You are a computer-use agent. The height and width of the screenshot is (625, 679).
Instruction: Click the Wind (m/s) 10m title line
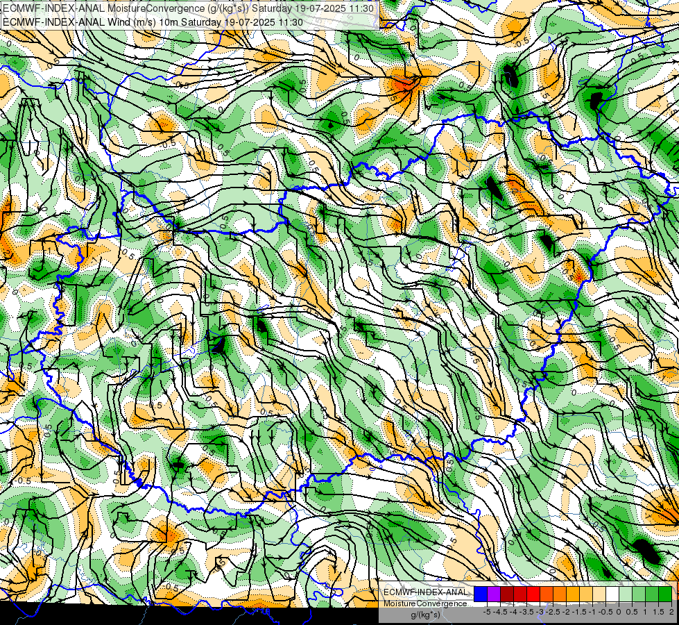click(153, 22)
